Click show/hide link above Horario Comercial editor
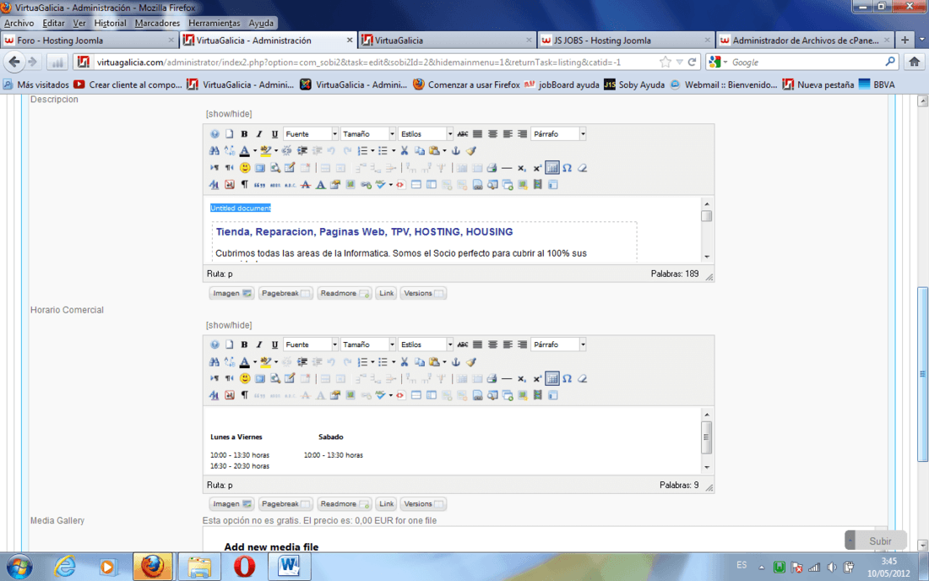 click(229, 325)
